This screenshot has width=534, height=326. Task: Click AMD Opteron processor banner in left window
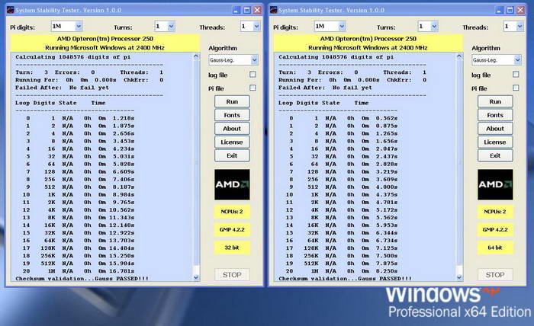click(x=105, y=43)
